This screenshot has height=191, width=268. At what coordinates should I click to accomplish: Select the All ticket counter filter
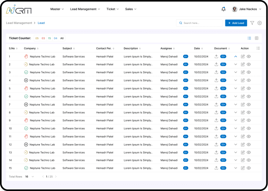[x=62, y=38]
